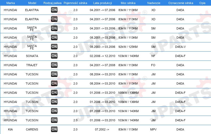Click the CARENS model cell
Image resolution: width=211 pixels, height=134 pixels.
click(x=32, y=129)
